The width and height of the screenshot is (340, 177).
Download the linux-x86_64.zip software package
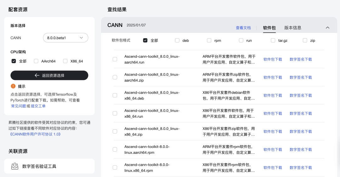click(x=273, y=131)
